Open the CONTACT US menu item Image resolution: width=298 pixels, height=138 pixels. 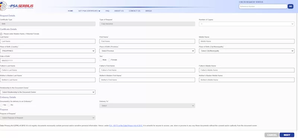pyautogui.click(x=134, y=11)
